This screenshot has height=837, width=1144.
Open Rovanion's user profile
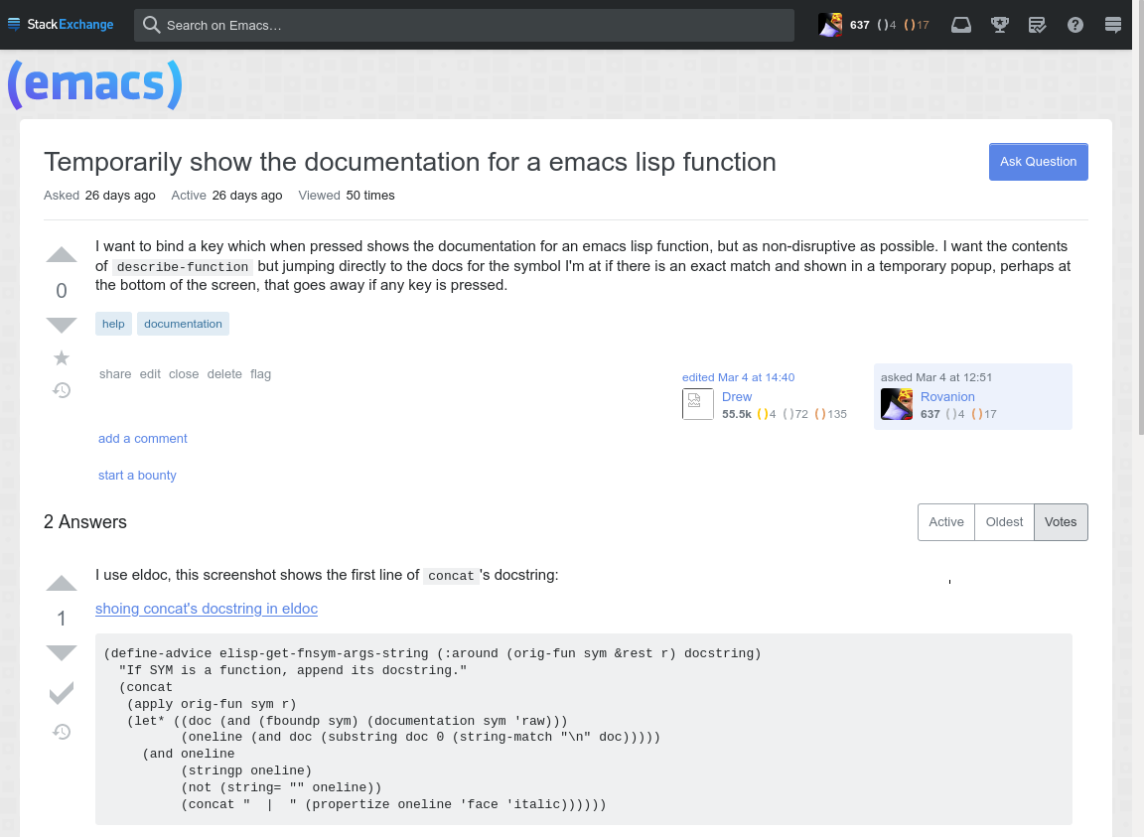947,396
